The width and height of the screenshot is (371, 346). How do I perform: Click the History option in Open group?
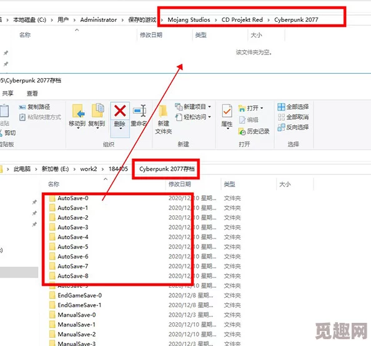[254, 131]
